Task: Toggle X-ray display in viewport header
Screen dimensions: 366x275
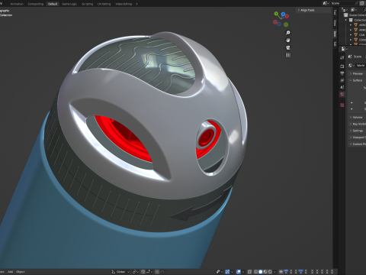Action: (249, 272)
